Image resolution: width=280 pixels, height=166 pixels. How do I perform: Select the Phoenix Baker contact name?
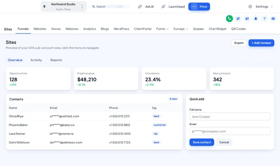pyautogui.click(x=19, y=125)
